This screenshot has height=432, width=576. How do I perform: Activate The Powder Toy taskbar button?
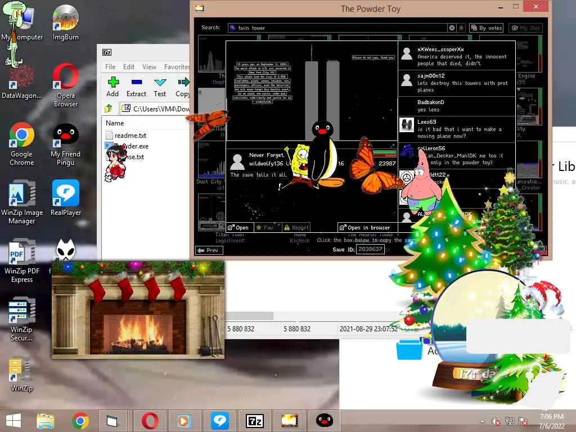pyautogui.click(x=290, y=421)
